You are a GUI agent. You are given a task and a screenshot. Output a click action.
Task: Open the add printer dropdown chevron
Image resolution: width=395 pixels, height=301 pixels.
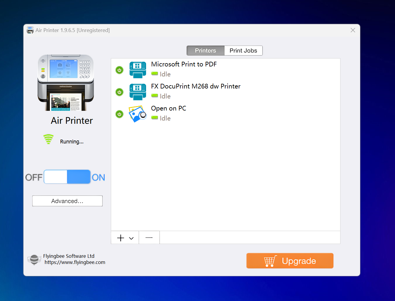[x=131, y=238]
